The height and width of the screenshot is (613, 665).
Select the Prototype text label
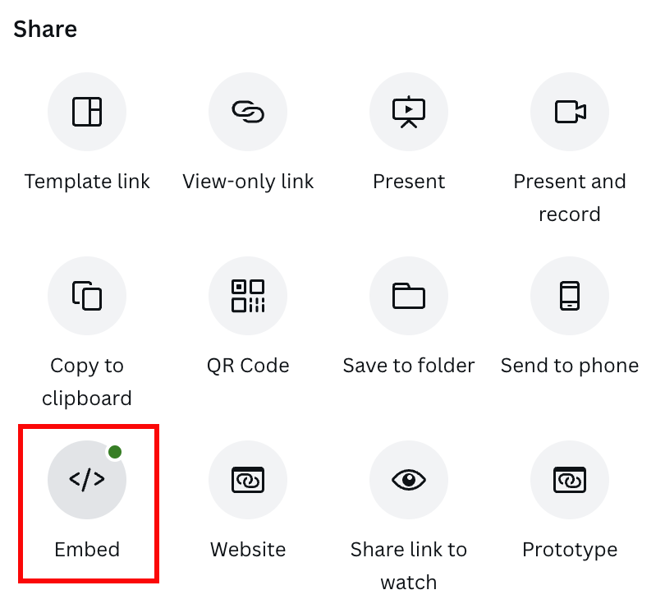coord(570,551)
